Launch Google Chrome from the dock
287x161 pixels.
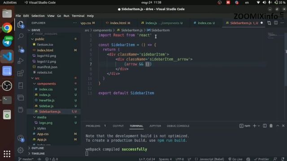click(x=7, y=28)
